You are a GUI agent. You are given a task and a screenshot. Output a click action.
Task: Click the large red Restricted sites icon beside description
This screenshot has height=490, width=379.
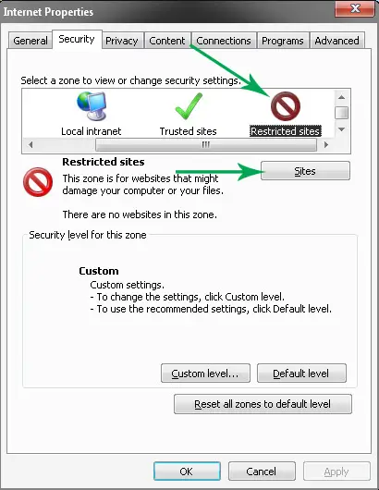pyautogui.click(x=38, y=182)
